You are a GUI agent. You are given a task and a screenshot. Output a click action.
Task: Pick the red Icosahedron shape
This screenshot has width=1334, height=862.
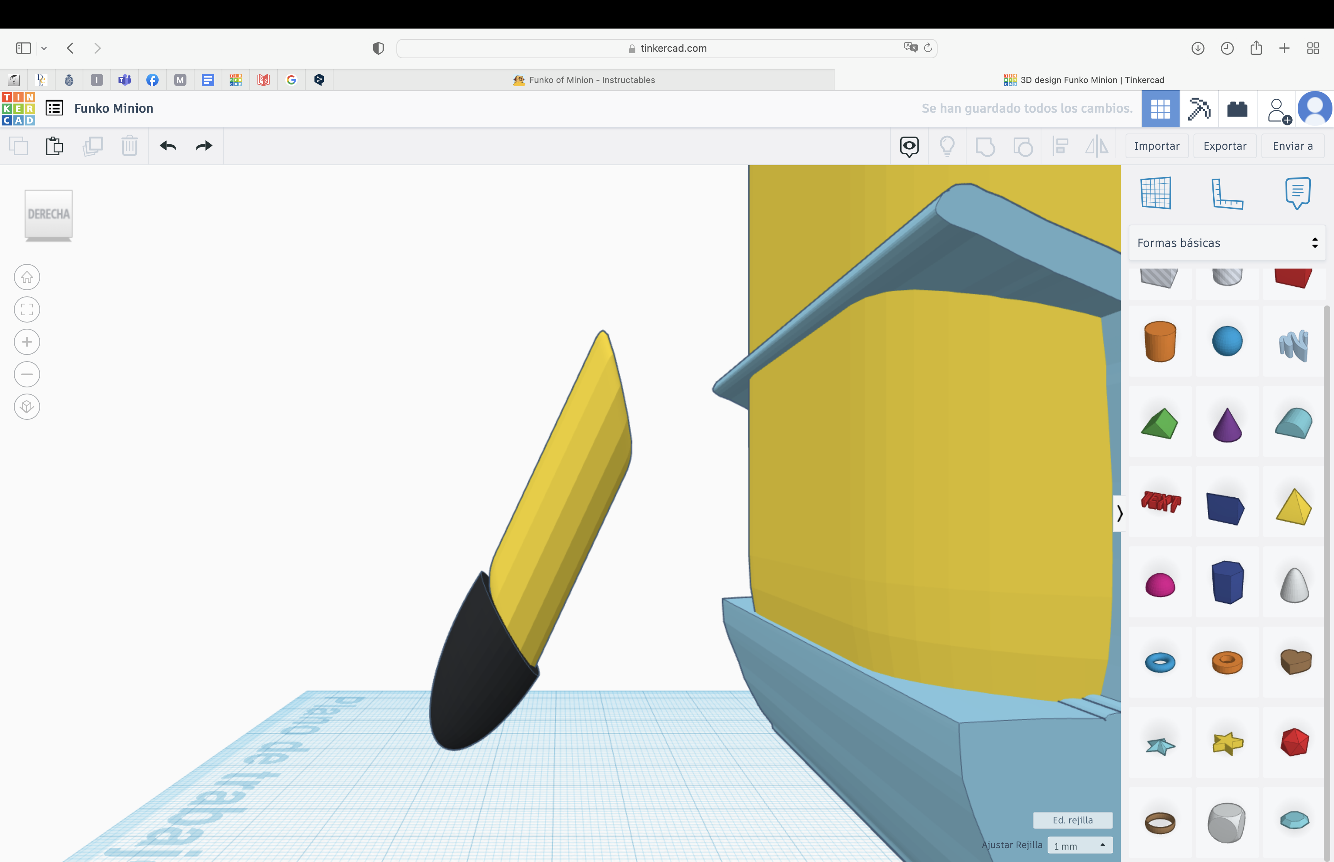pos(1294,743)
